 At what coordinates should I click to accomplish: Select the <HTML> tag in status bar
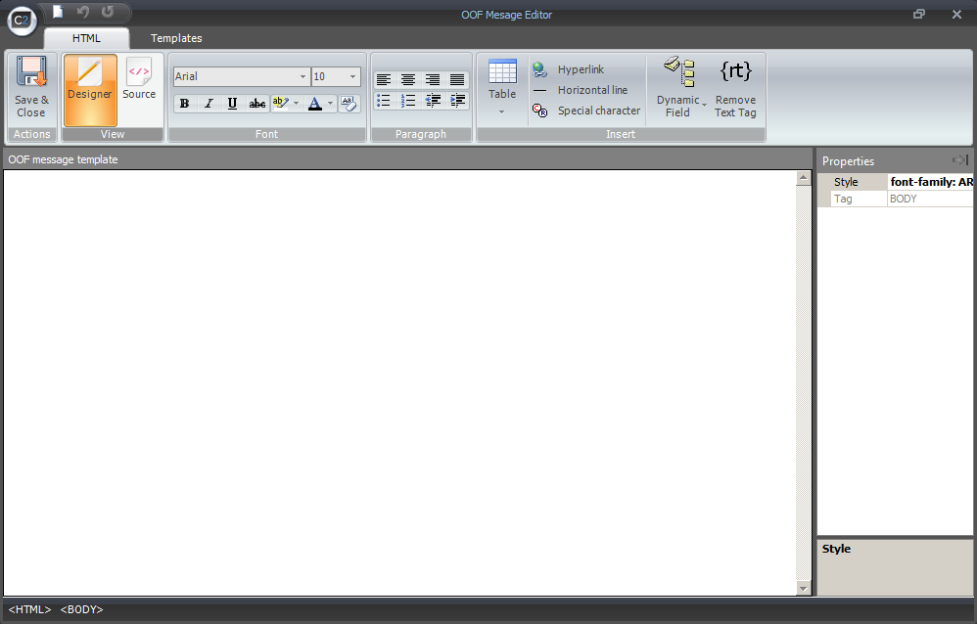[29, 609]
